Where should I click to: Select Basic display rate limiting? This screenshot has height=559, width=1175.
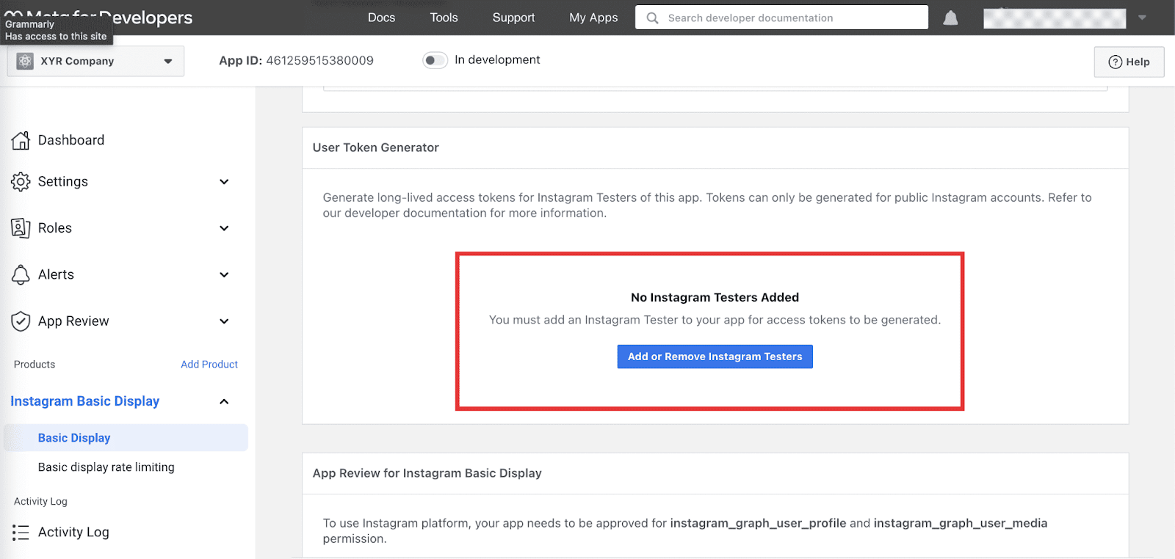click(x=106, y=467)
